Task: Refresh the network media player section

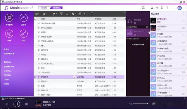Action: (147, 39)
